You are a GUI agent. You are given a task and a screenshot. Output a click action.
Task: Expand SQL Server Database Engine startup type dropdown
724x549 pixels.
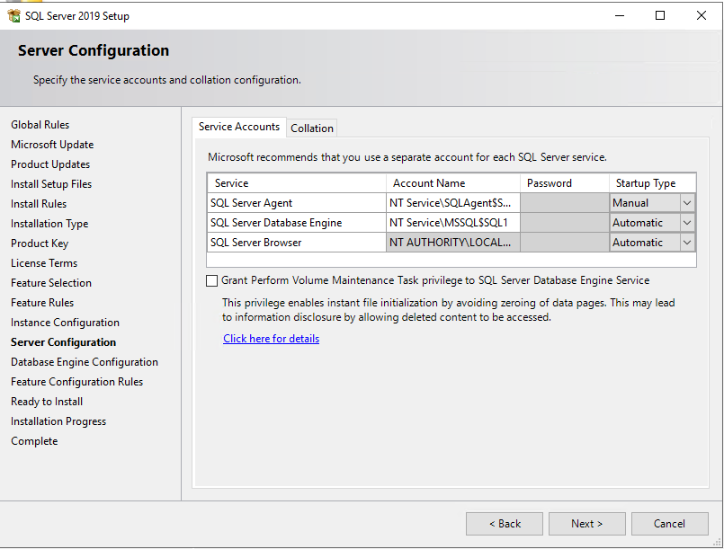pos(687,223)
